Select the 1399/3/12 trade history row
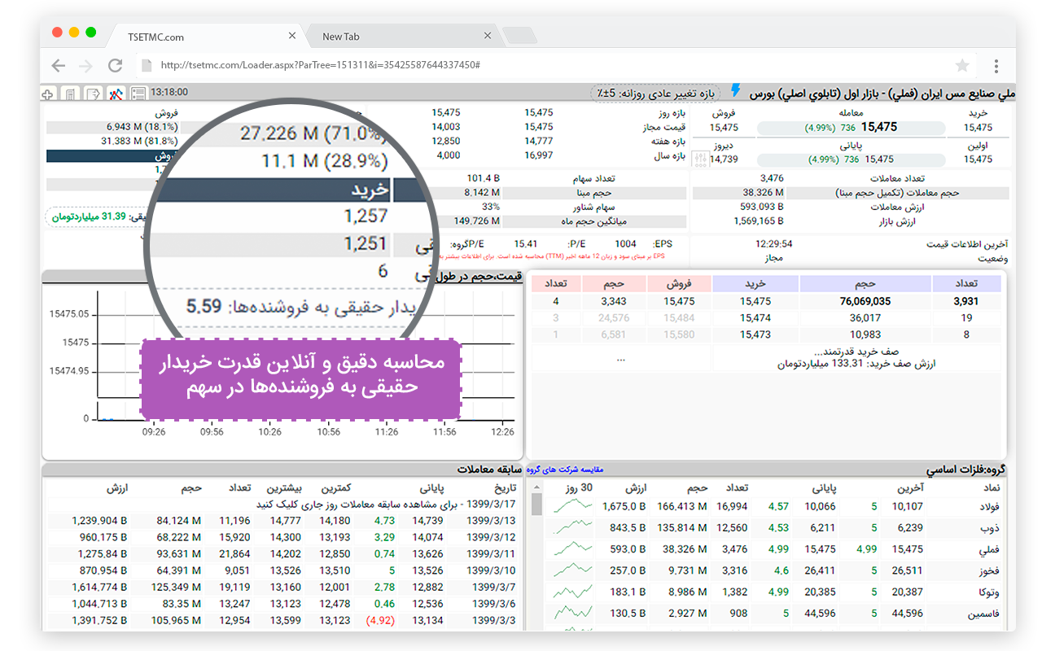1042x651 pixels. tap(283, 537)
